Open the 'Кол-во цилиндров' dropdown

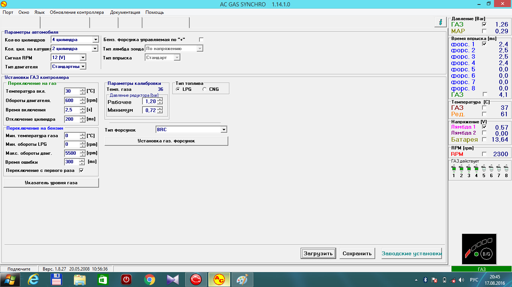95,40
